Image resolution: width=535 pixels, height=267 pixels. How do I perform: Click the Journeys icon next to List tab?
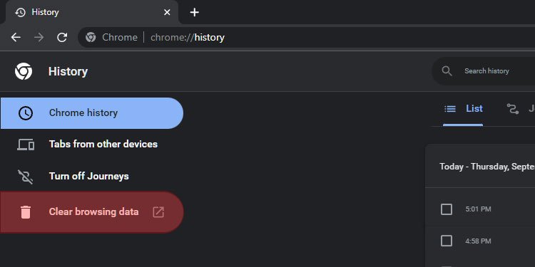coord(512,109)
